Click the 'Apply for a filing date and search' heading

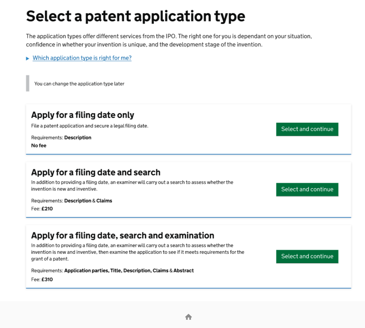click(96, 172)
